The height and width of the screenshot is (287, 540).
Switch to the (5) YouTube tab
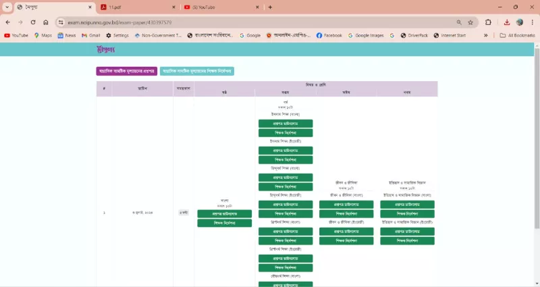[x=221, y=7]
